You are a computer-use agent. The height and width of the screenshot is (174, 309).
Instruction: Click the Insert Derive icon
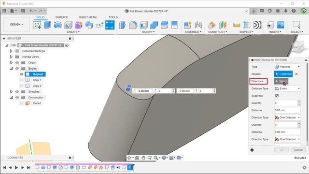270,25
